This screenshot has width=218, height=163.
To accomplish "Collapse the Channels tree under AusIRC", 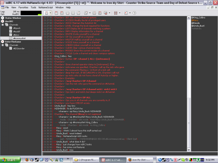I will tap(2, 25).
